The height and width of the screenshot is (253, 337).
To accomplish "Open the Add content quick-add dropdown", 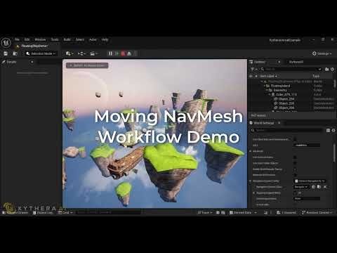I will click(70, 53).
